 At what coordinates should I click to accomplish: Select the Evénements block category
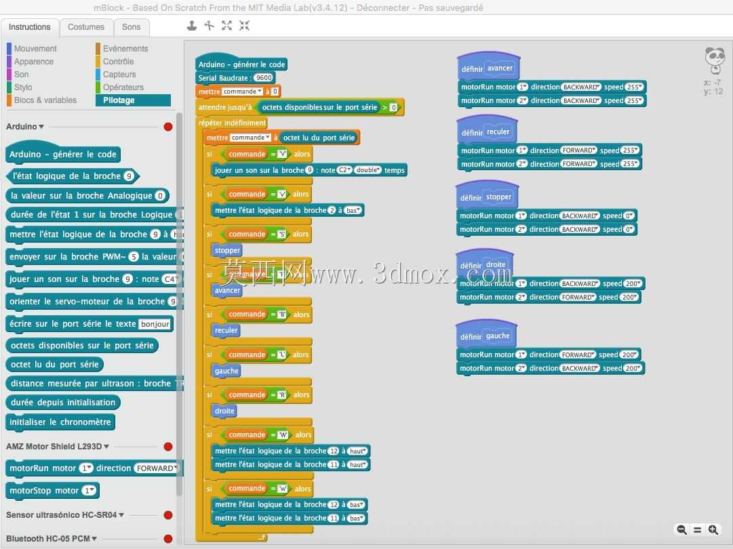click(125, 49)
